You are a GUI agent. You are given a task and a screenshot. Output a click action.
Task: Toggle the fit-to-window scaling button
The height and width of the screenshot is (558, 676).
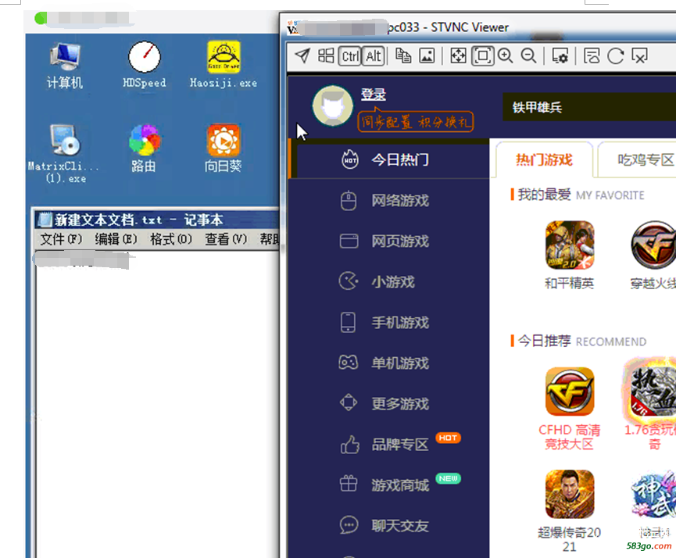[x=483, y=55]
